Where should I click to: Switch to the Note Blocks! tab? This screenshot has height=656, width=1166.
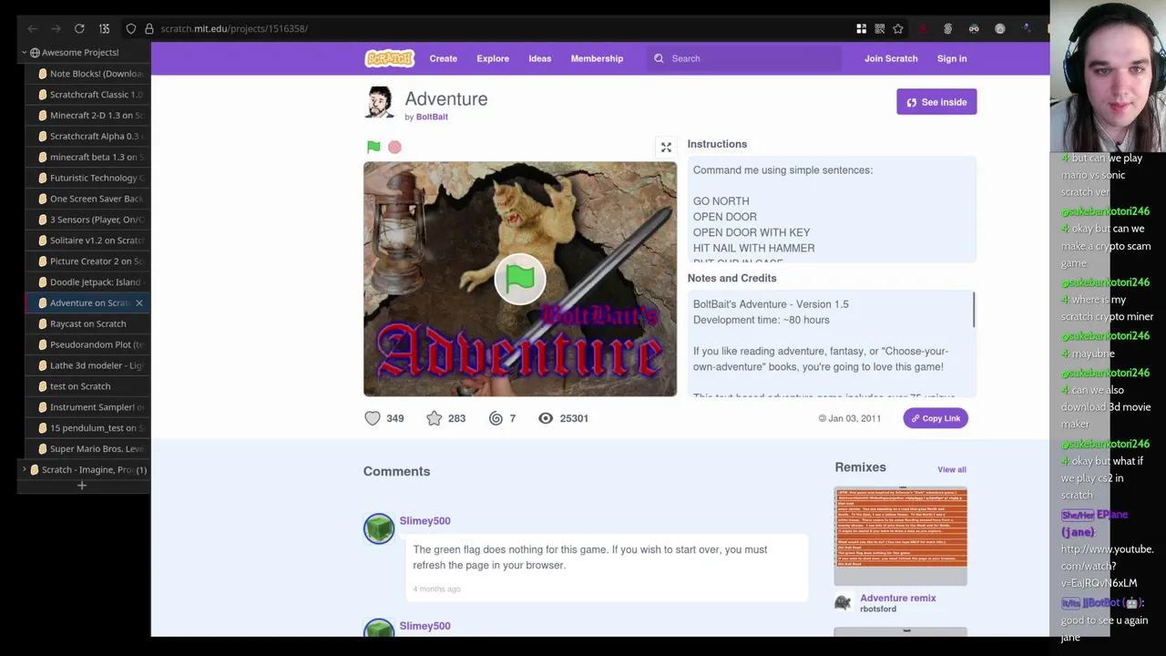pyautogui.click(x=88, y=74)
